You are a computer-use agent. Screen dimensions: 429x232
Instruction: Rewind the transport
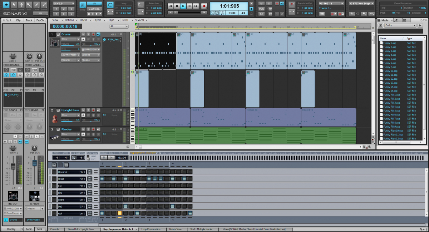pos(170,6)
